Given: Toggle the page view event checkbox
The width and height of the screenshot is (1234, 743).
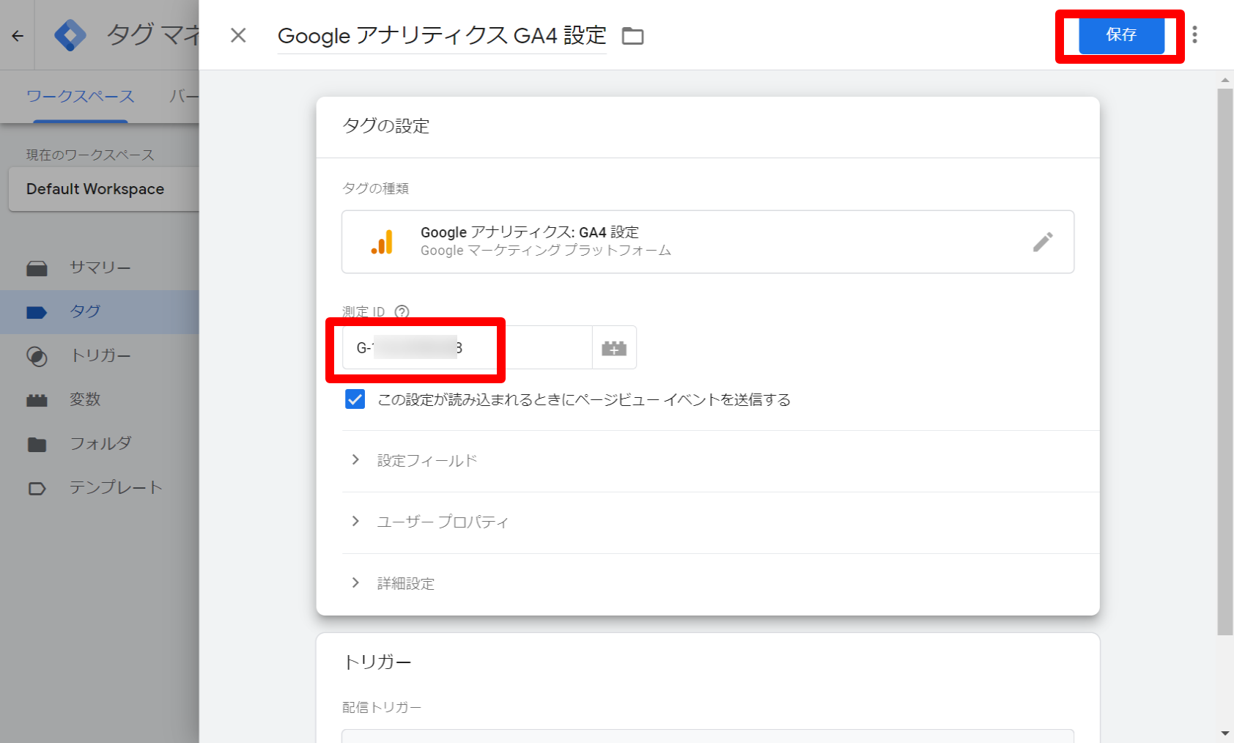Looking at the screenshot, I should (355, 399).
